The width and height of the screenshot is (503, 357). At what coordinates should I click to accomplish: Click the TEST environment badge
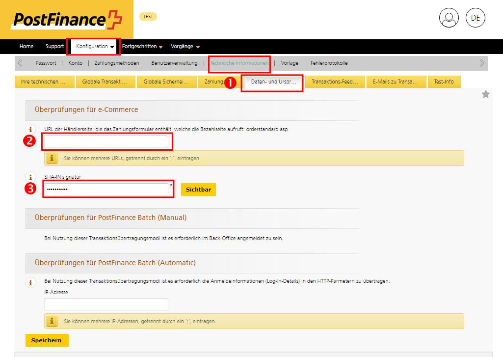click(148, 16)
